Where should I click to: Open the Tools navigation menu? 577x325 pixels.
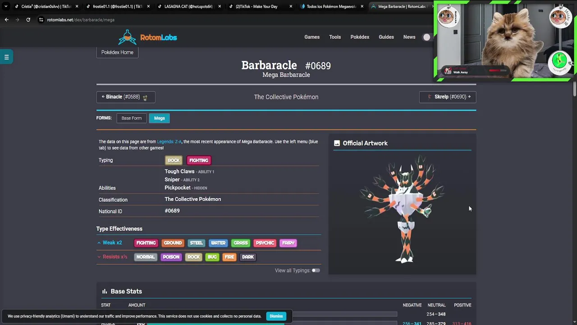pos(335,37)
